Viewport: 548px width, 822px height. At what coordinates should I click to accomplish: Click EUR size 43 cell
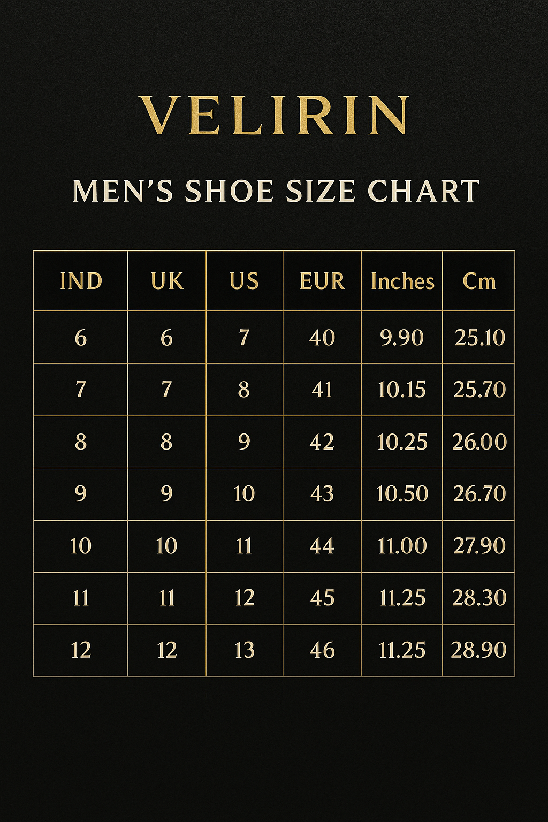click(322, 494)
